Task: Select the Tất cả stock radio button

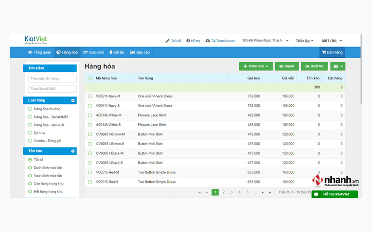Action: (30, 160)
